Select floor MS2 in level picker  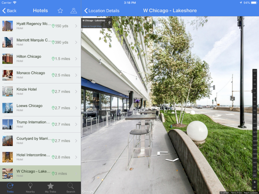(255, 158)
